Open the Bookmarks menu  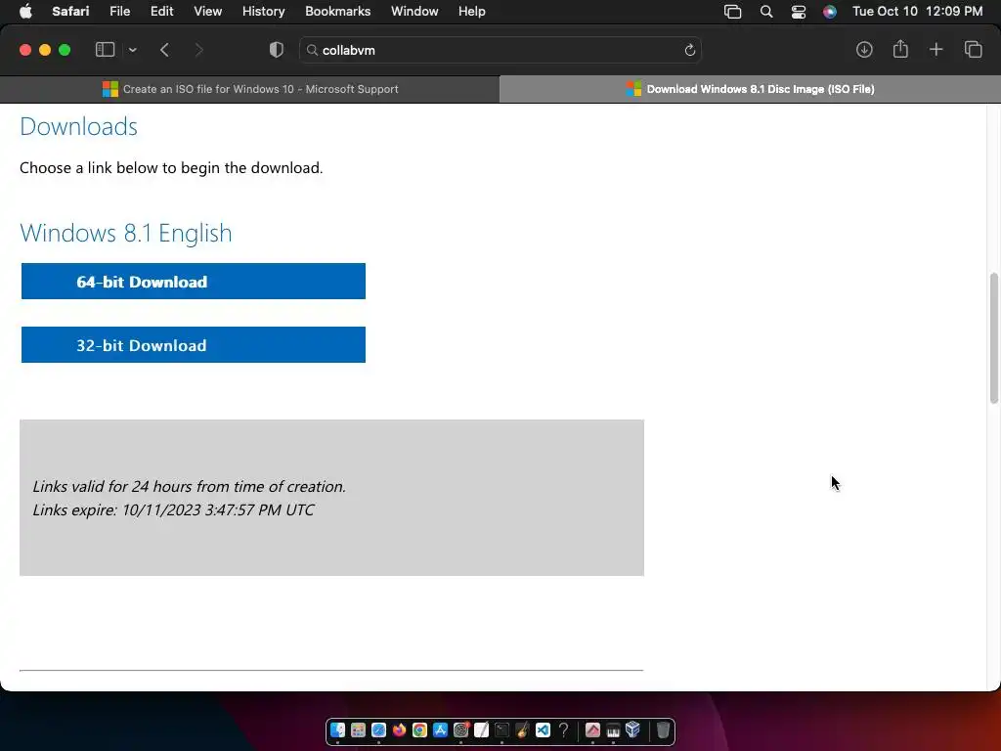pyautogui.click(x=337, y=12)
